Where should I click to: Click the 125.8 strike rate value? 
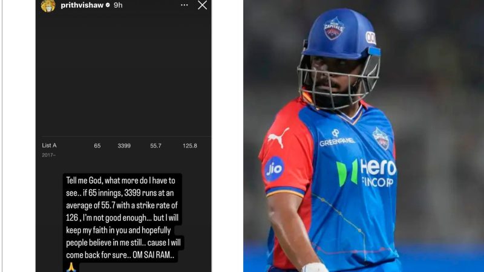[x=189, y=146]
